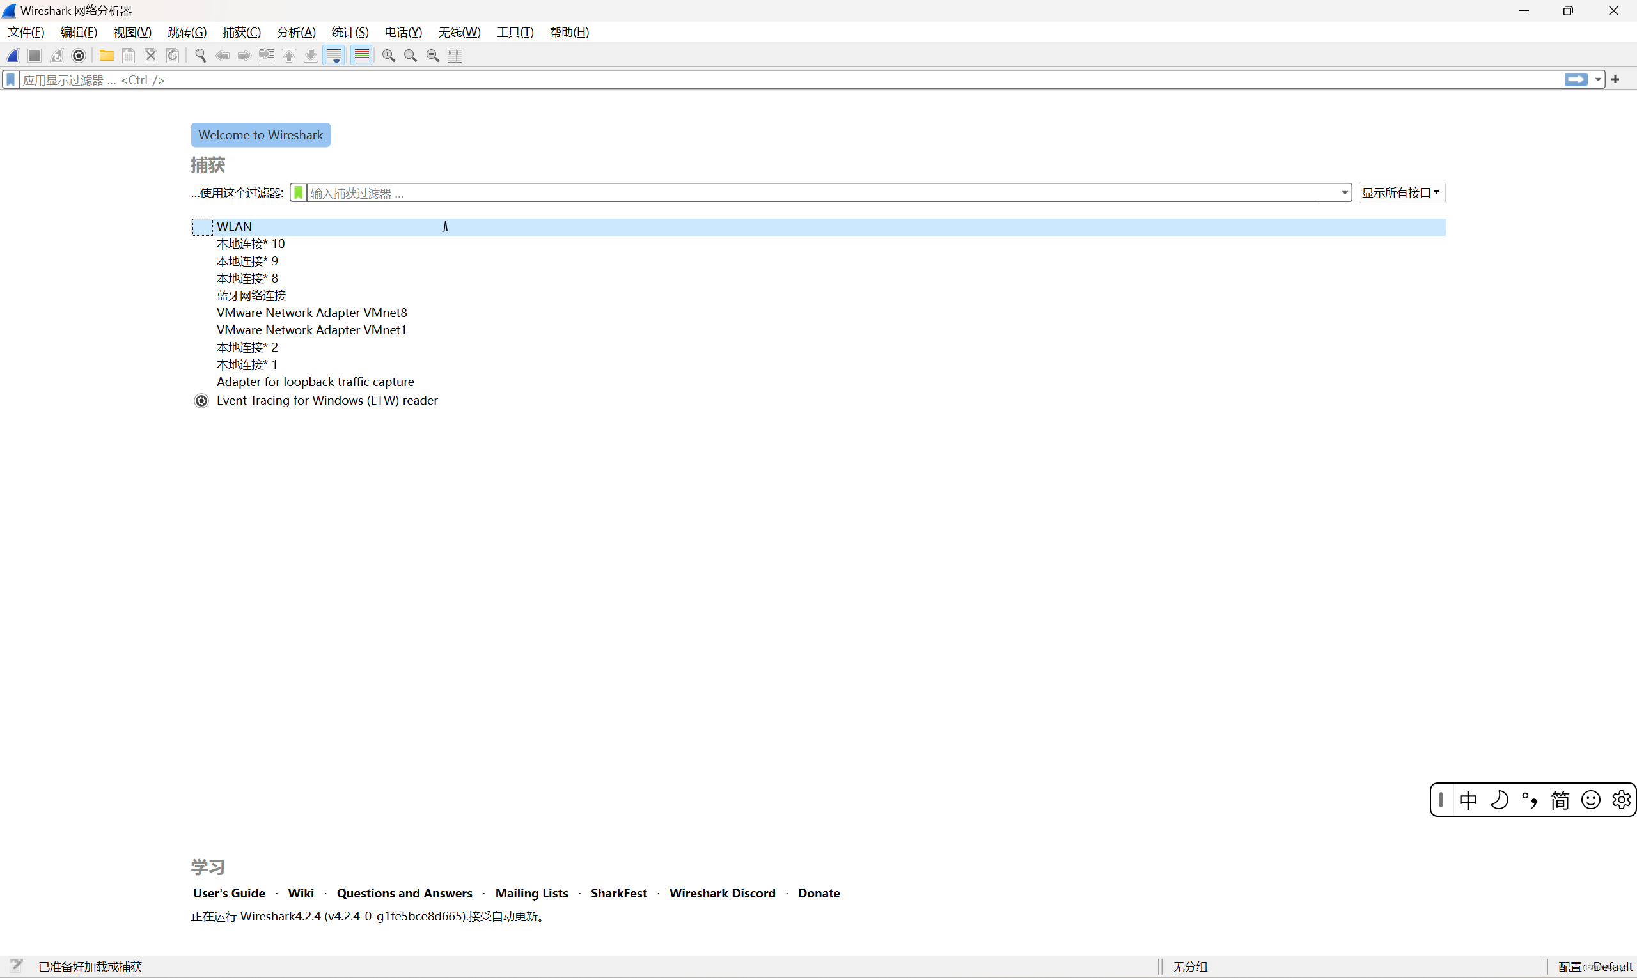Open the 无线(W) menu
This screenshot has width=1637, height=978.
pos(460,33)
